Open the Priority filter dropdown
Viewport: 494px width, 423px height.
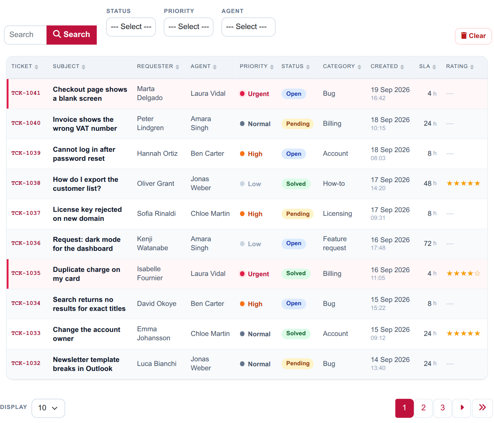click(x=189, y=27)
